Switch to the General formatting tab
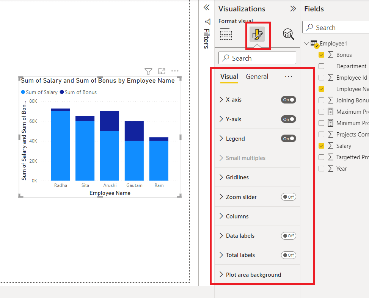 tap(257, 76)
